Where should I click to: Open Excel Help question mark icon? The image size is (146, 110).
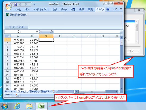click(108, 9)
